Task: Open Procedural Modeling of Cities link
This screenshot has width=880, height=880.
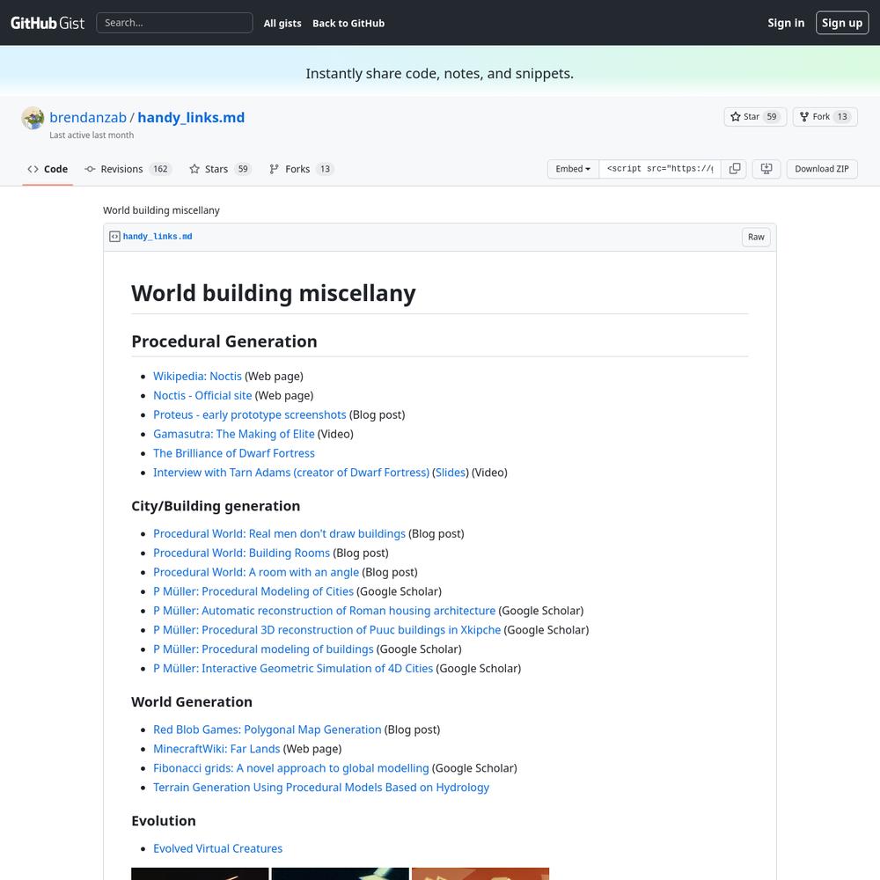Action: coord(253,591)
